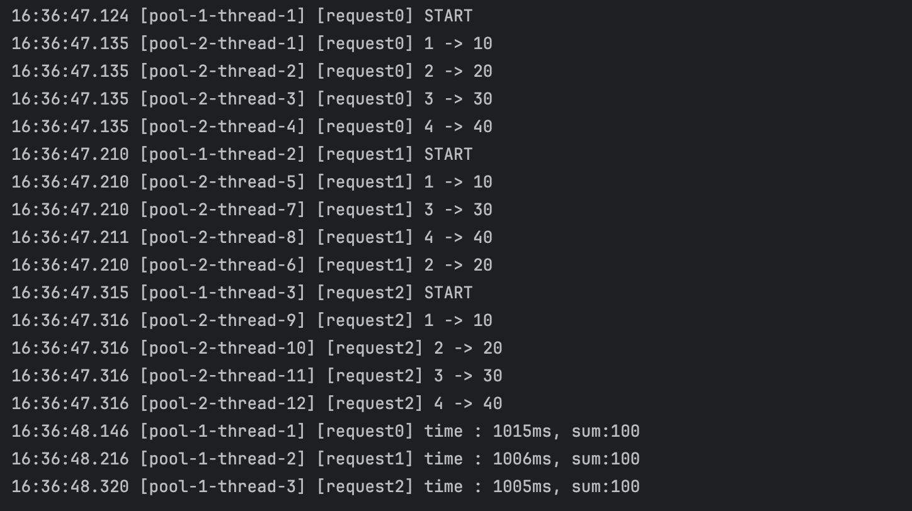Select the pool-2-thread-5 log entry
Viewport: 912px width, 511px height.
252,182
